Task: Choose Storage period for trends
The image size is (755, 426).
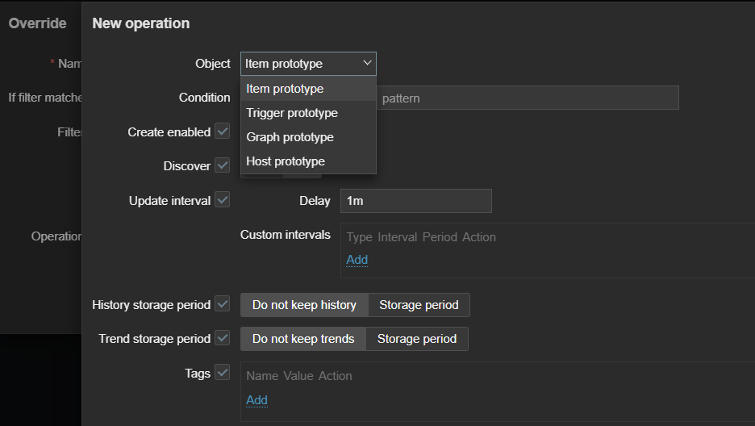Action: [x=416, y=339]
